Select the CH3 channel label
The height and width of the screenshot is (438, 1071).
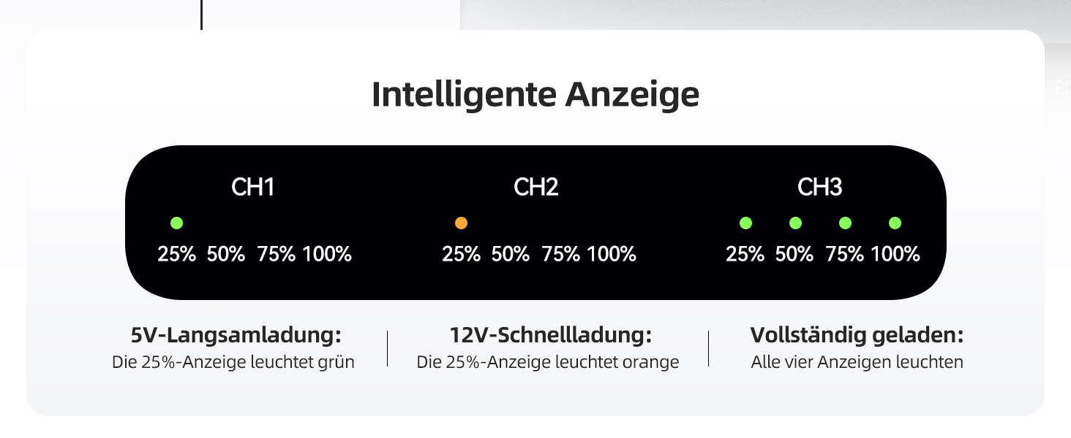click(x=819, y=188)
